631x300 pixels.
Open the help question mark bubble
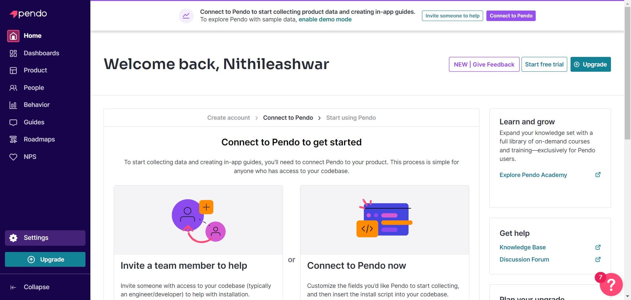(611, 284)
